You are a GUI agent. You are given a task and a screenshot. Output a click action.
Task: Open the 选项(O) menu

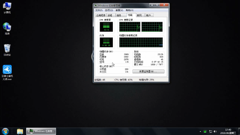point(109,10)
